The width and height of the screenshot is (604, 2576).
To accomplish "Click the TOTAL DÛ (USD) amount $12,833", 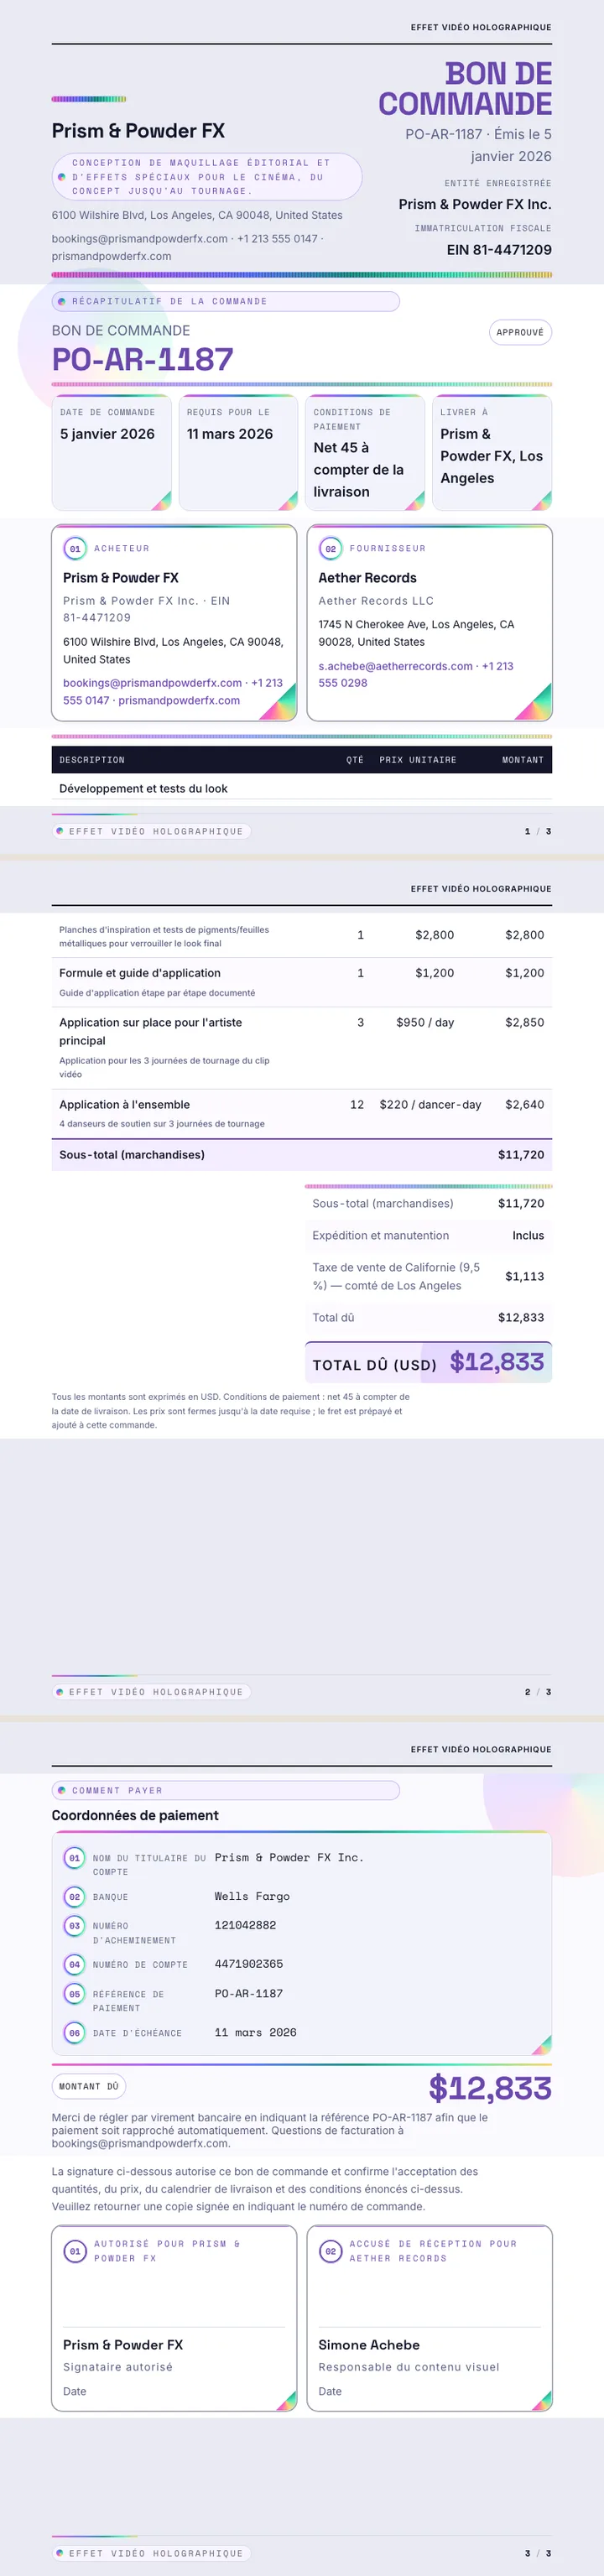I will (x=497, y=1361).
